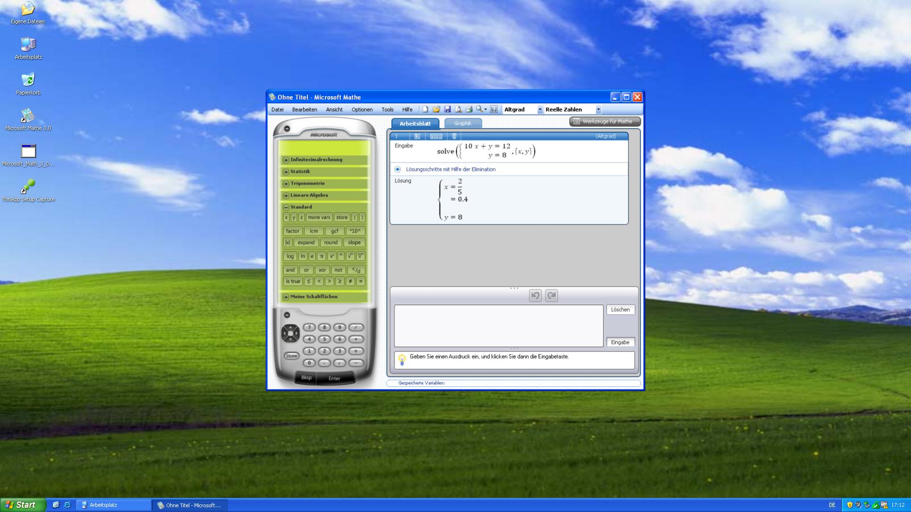The width and height of the screenshot is (911, 512).
Task: Open Microsoft Mathe 3.0 desktop shortcut
Action: [28, 120]
